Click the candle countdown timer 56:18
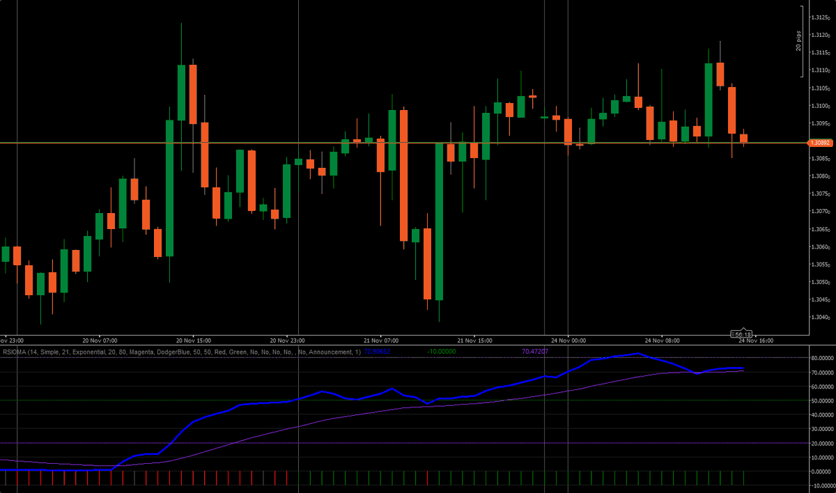This screenshot has width=836, height=493. point(741,334)
